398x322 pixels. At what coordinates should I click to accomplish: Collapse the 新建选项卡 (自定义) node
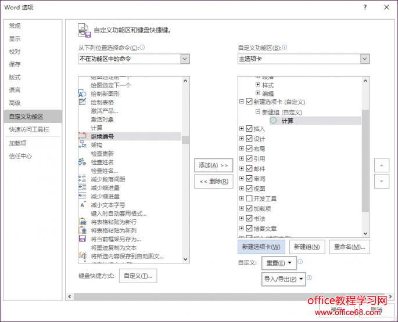point(241,102)
